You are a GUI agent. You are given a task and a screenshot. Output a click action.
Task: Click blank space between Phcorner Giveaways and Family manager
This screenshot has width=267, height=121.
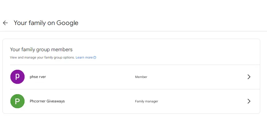[100, 101]
